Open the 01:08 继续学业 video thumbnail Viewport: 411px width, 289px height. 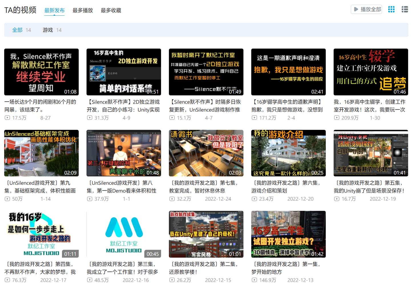(41, 72)
